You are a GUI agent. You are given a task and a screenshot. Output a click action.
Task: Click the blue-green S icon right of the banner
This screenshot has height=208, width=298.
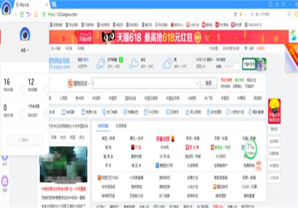pos(294,35)
